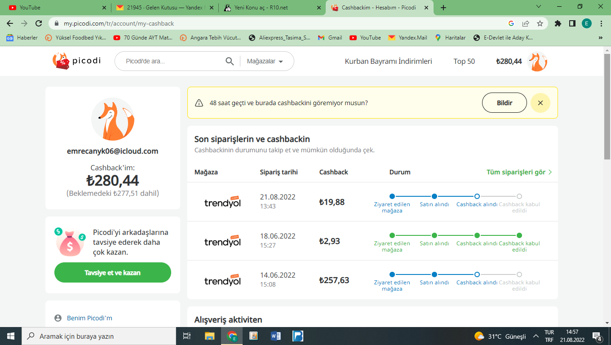Click the Trendyol logo in 18.06.2022 row
The image size is (611, 345).
pyautogui.click(x=222, y=241)
